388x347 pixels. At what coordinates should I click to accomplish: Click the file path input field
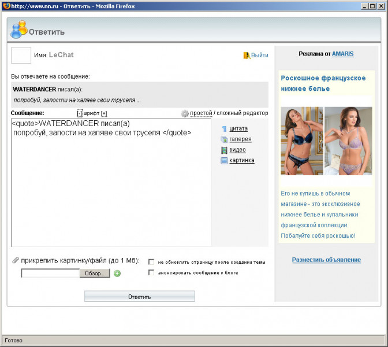click(x=50, y=273)
